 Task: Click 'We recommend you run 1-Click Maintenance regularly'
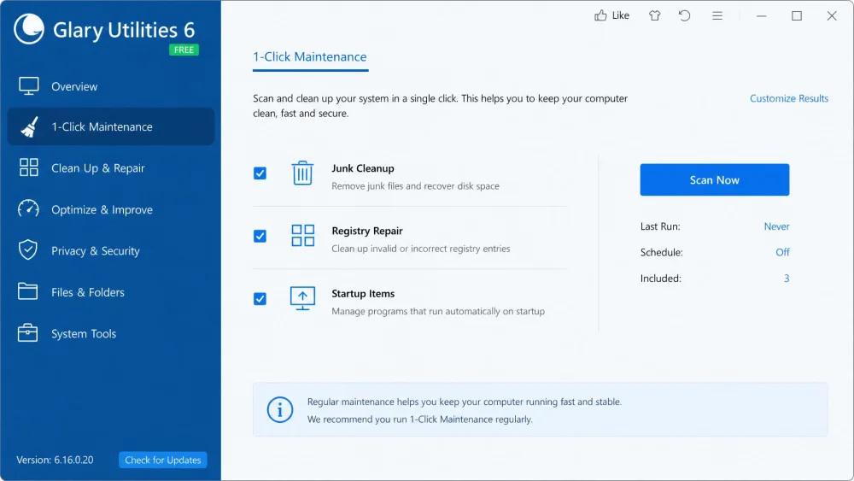(x=419, y=419)
